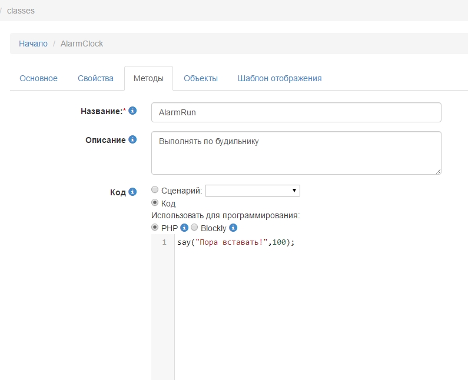The width and height of the screenshot is (468, 380).
Task: Select the Код radio button
Action: click(155, 203)
